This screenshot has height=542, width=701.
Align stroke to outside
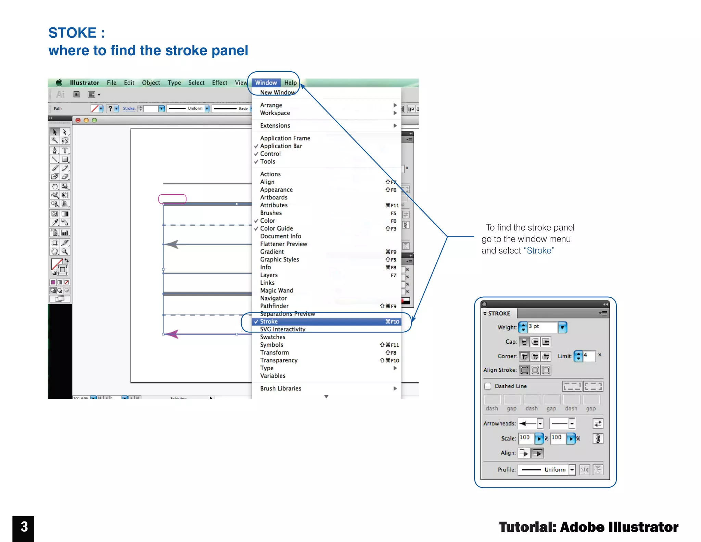[546, 370]
